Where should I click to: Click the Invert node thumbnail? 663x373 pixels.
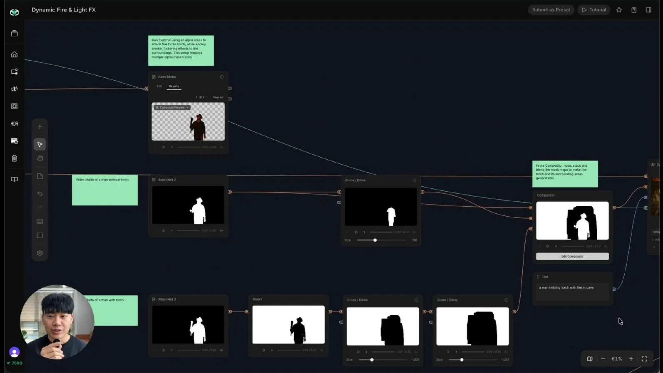[x=288, y=325]
